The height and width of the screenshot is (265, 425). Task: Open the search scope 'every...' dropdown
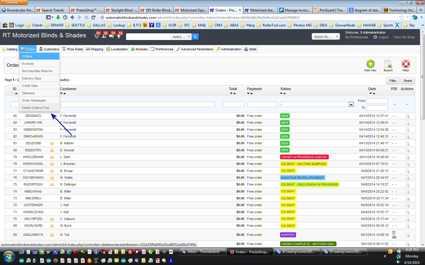[x=181, y=37]
